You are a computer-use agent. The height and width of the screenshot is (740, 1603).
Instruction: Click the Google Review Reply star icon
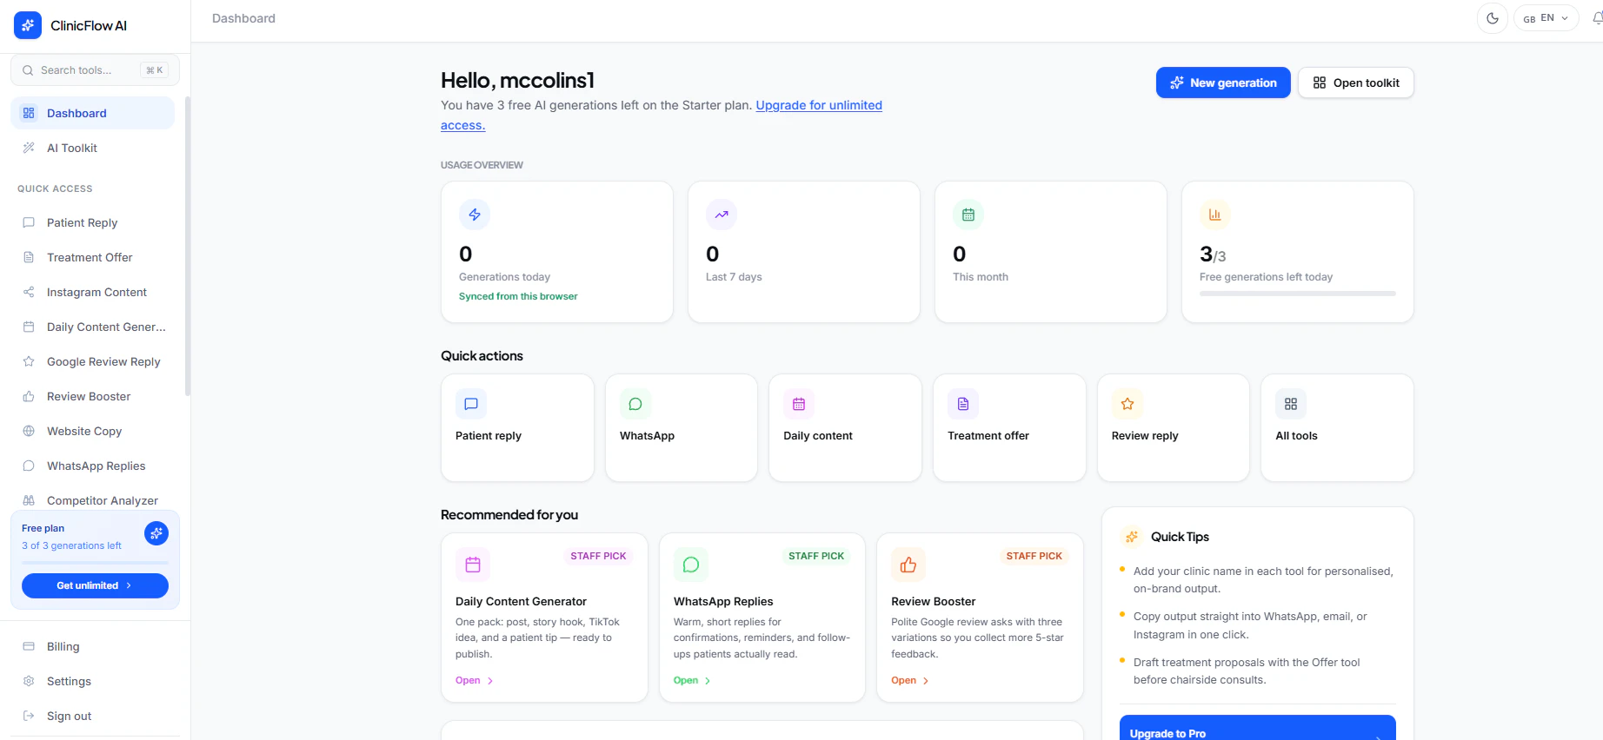click(x=29, y=361)
